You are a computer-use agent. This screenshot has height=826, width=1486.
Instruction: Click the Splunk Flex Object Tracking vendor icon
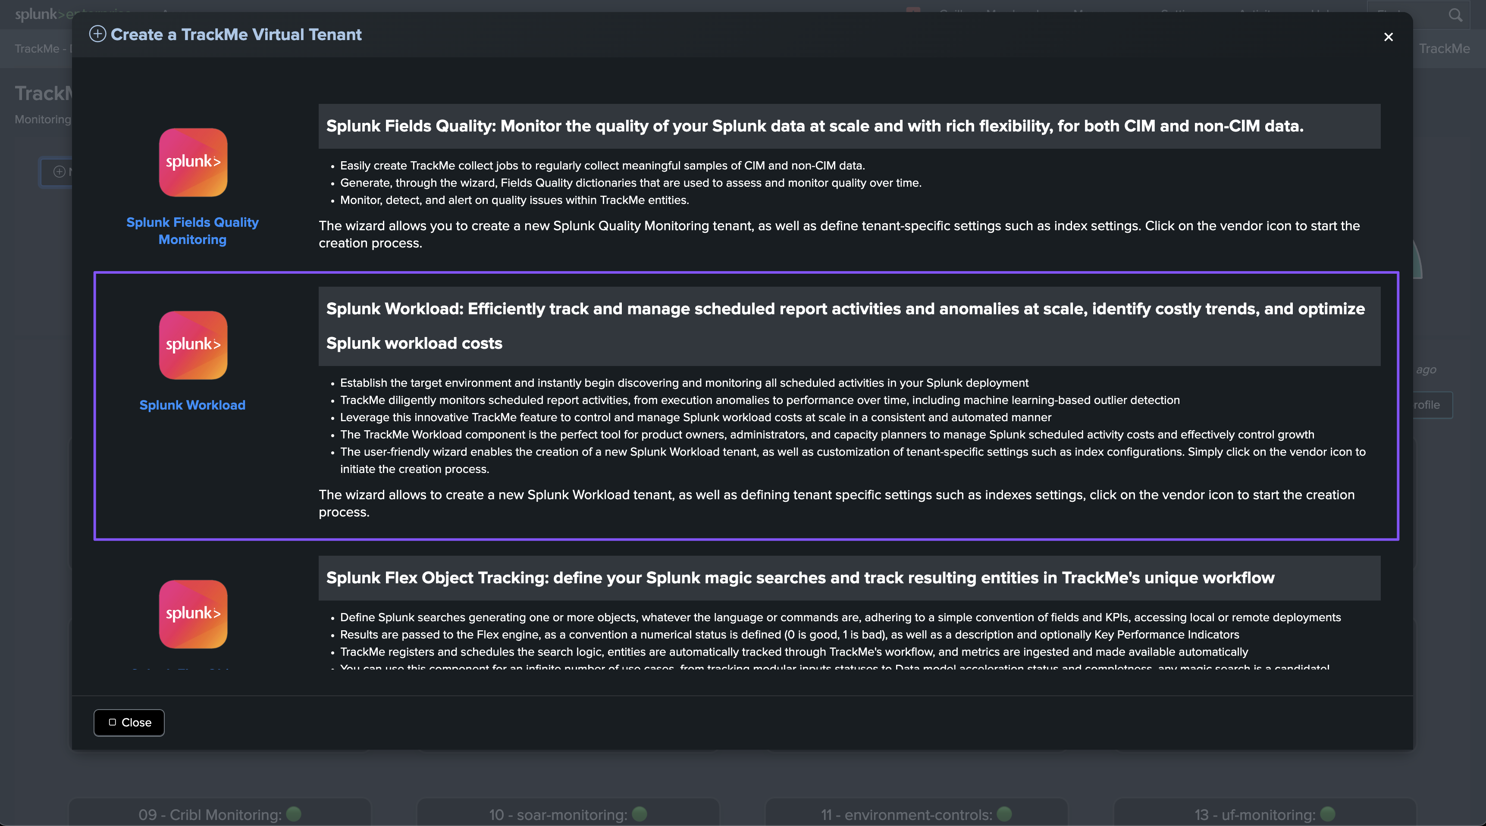click(x=193, y=614)
